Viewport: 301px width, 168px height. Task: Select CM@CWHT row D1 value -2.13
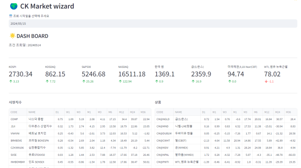pos(205,140)
